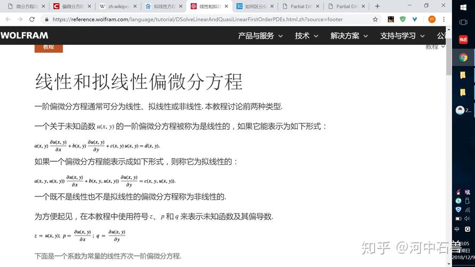
Task: Open the notification center tray icon
Action: [468, 229]
